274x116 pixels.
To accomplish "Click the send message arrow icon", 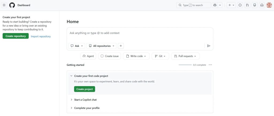I will pos(209,46).
